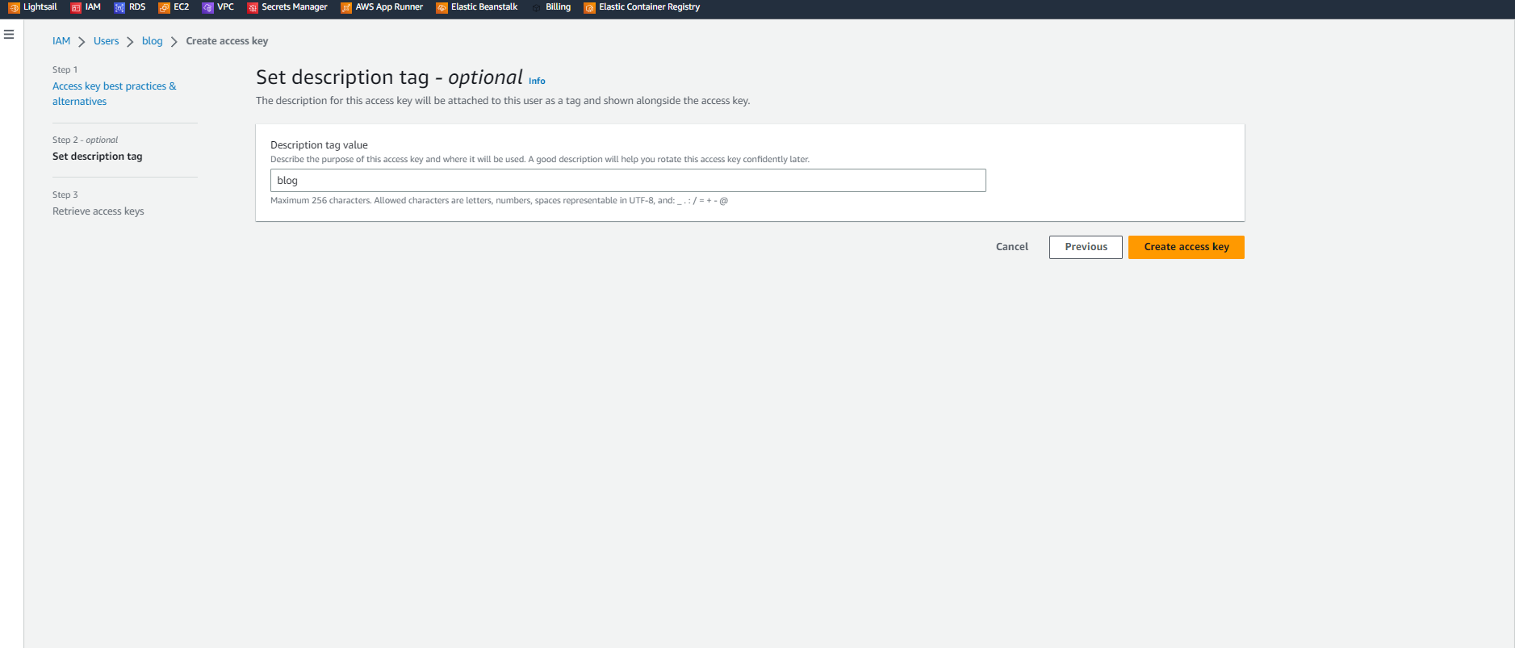The image size is (1515, 648).
Task: Open the Secrets Manager icon shortcut
Action: (253, 7)
